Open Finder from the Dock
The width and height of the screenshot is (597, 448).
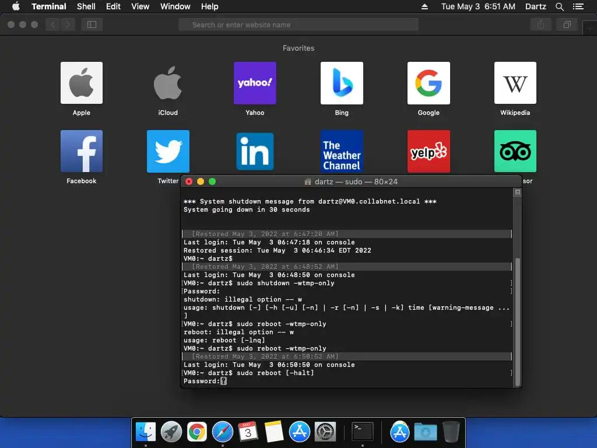click(x=146, y=432)
